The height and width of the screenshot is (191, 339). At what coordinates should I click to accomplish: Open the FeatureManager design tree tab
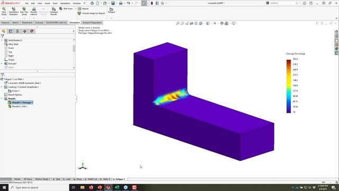pyautogui.click(x=4, y=31)
